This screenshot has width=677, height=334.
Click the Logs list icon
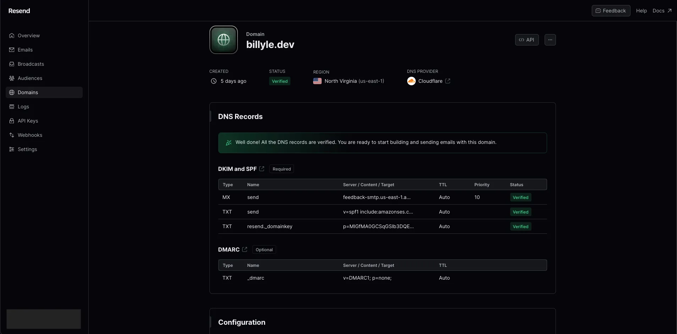click(x=12, y=107)
